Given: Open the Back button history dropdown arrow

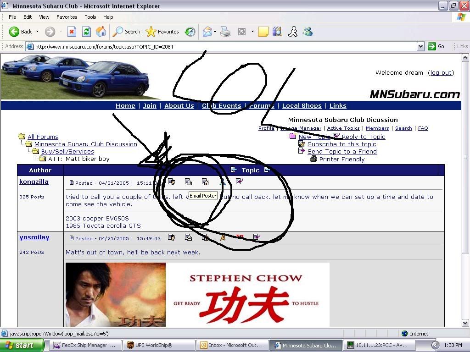Looking at the screenshot, I should pyautogui.click(x=38, y=32).
